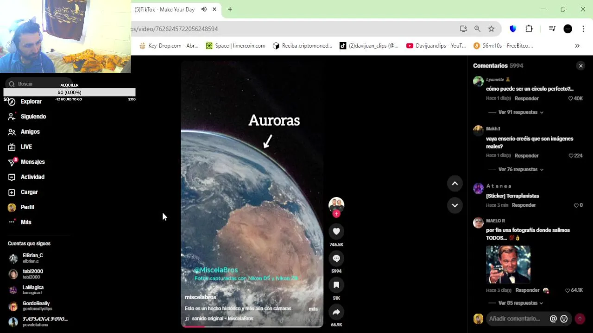Open Perfil in sidebar
The width and height of the screenshot is (593, 333).
pos(27,207)
